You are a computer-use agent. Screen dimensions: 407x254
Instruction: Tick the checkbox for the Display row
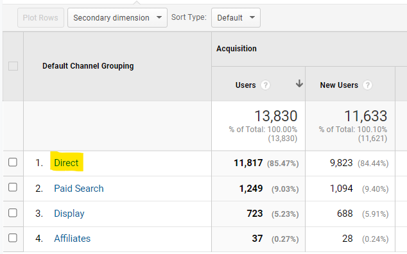click(x=13, y=213)
